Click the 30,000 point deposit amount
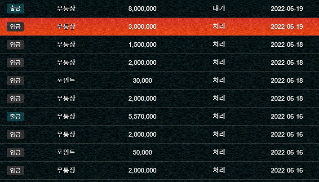 [142, 80]
